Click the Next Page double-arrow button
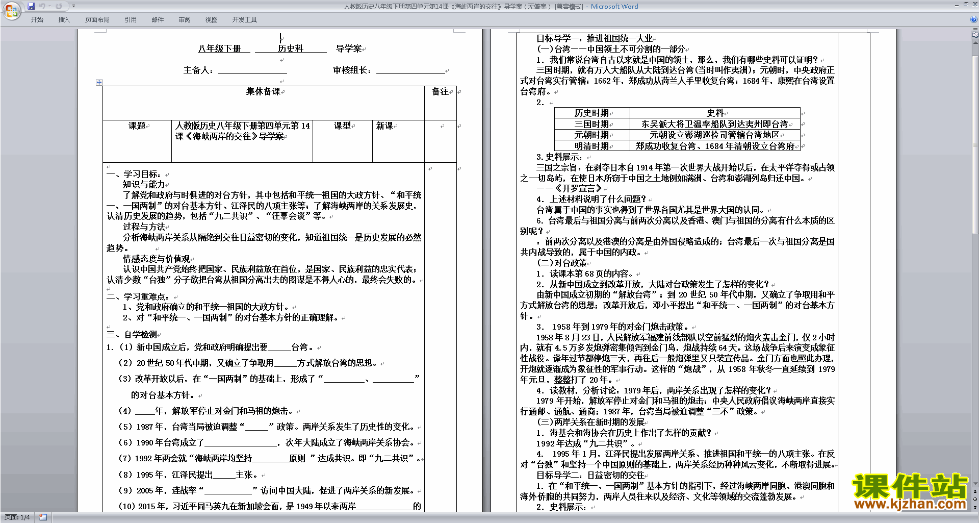 pos(975,507)
